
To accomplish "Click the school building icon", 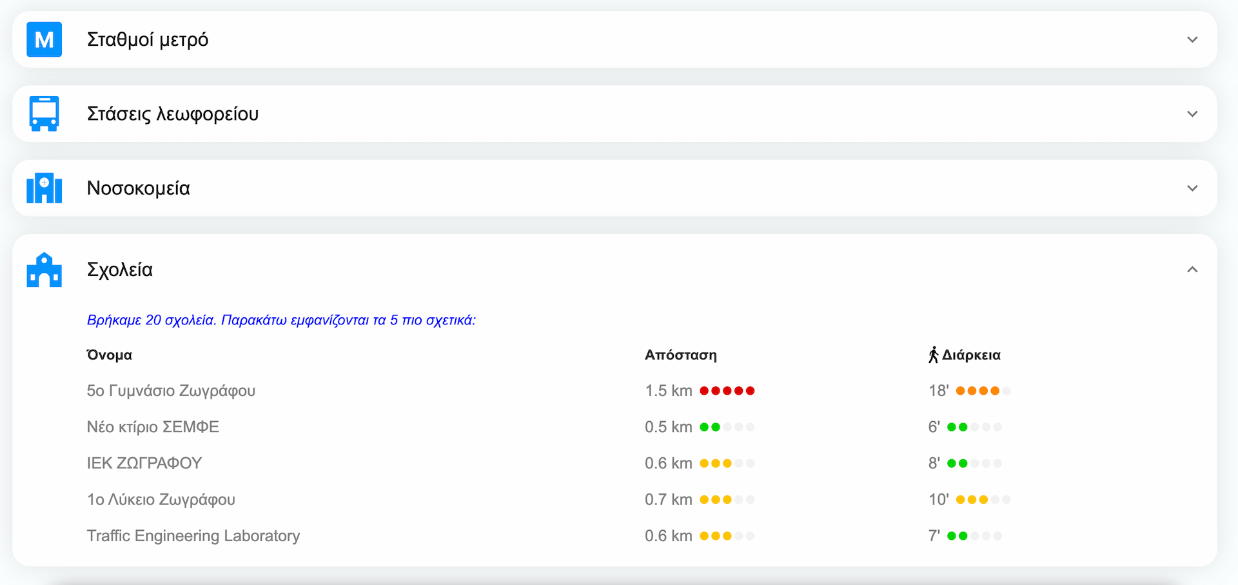I will [x=44, y=270].
